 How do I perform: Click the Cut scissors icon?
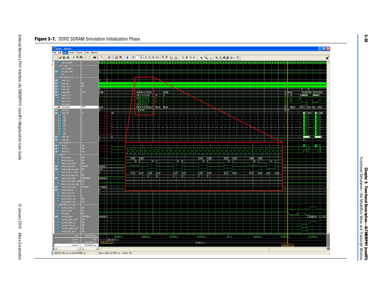(74, 58)
